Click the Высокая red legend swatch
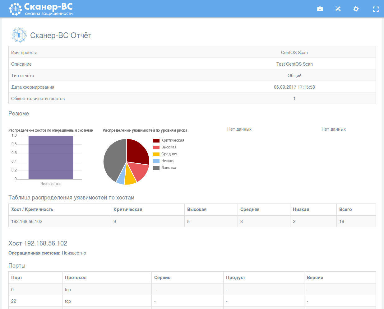This screenshot has width=384, height=309. [156, 147]
